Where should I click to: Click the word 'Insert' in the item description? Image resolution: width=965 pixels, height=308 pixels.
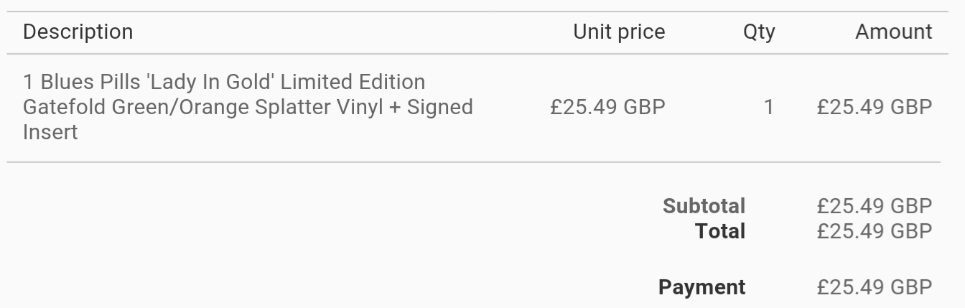pos(50,132)
